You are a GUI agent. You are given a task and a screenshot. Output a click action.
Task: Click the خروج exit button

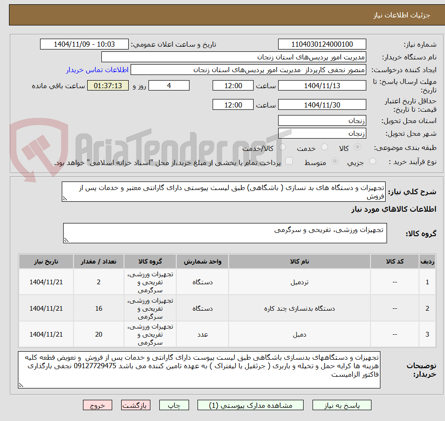coord(97,405)
